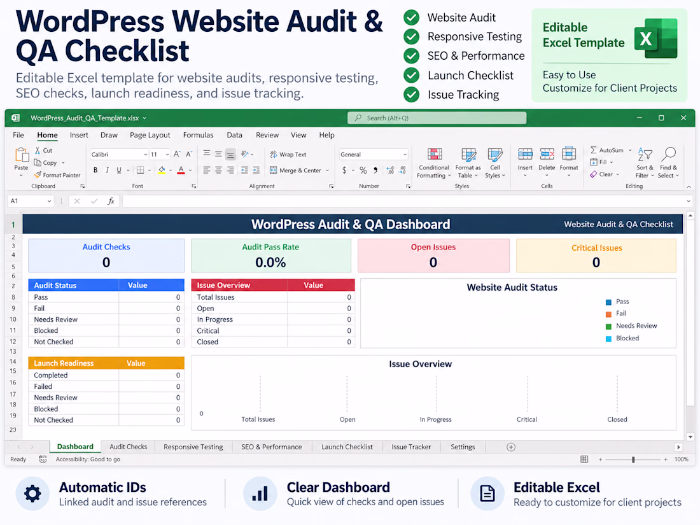The width and height of the screenshot is (700, 525).
Task: Click the Borders icon
Action: pos(140,170)
